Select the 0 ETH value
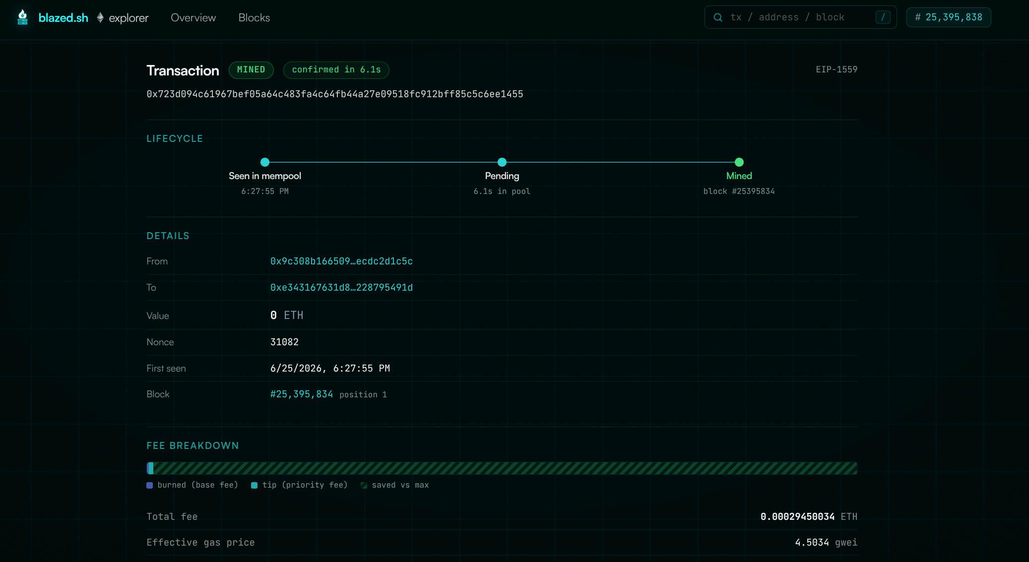This screenshot has height=562, width=1029. [287, 315]
